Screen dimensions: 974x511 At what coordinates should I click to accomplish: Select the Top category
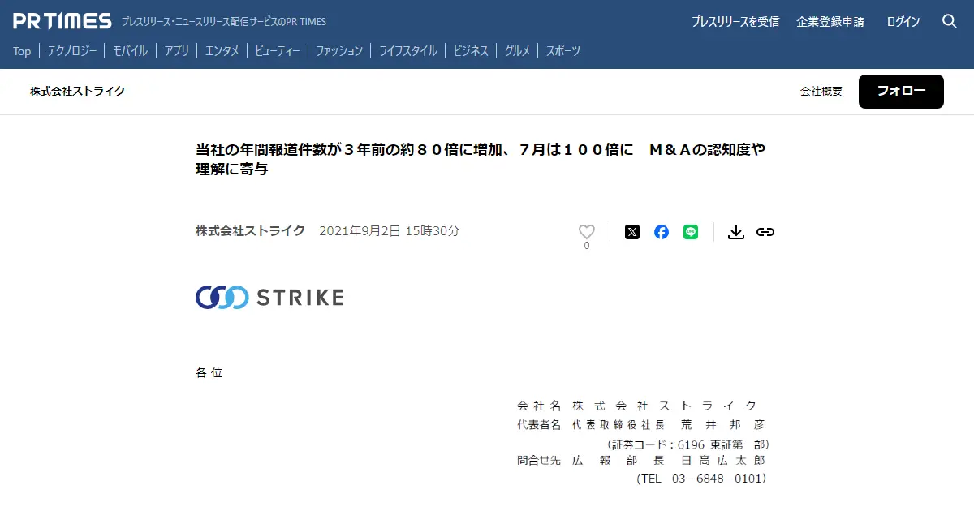click(x=22, y=51)
